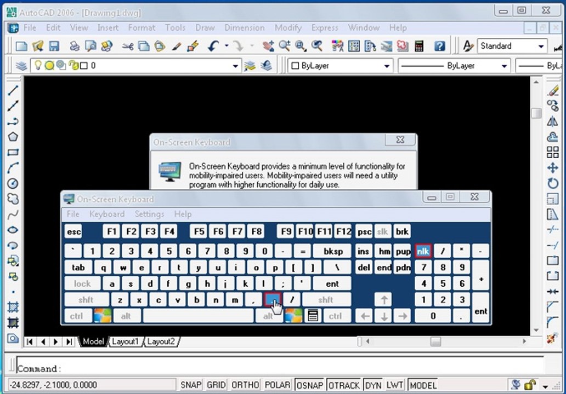The width and height of the screenshot is (566, 394).
Task: Click the Help question mark icon
Action: click(x=439, y=46)
